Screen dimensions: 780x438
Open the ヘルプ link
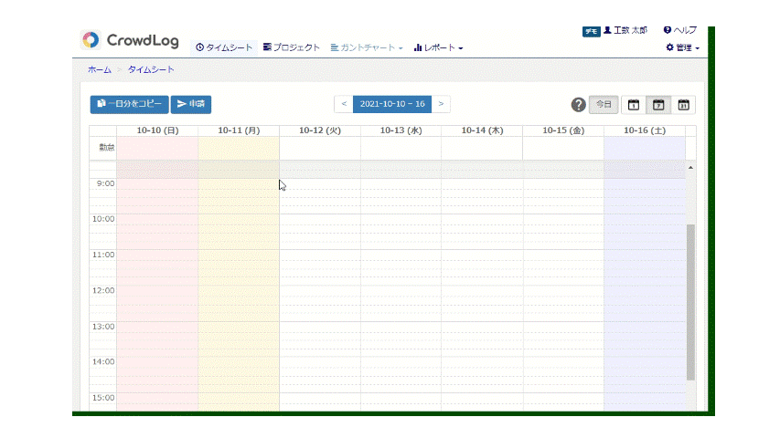tap(680, 30)
